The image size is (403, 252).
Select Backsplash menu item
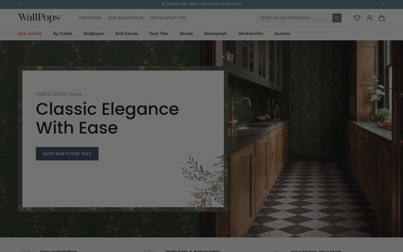[215, 34]
